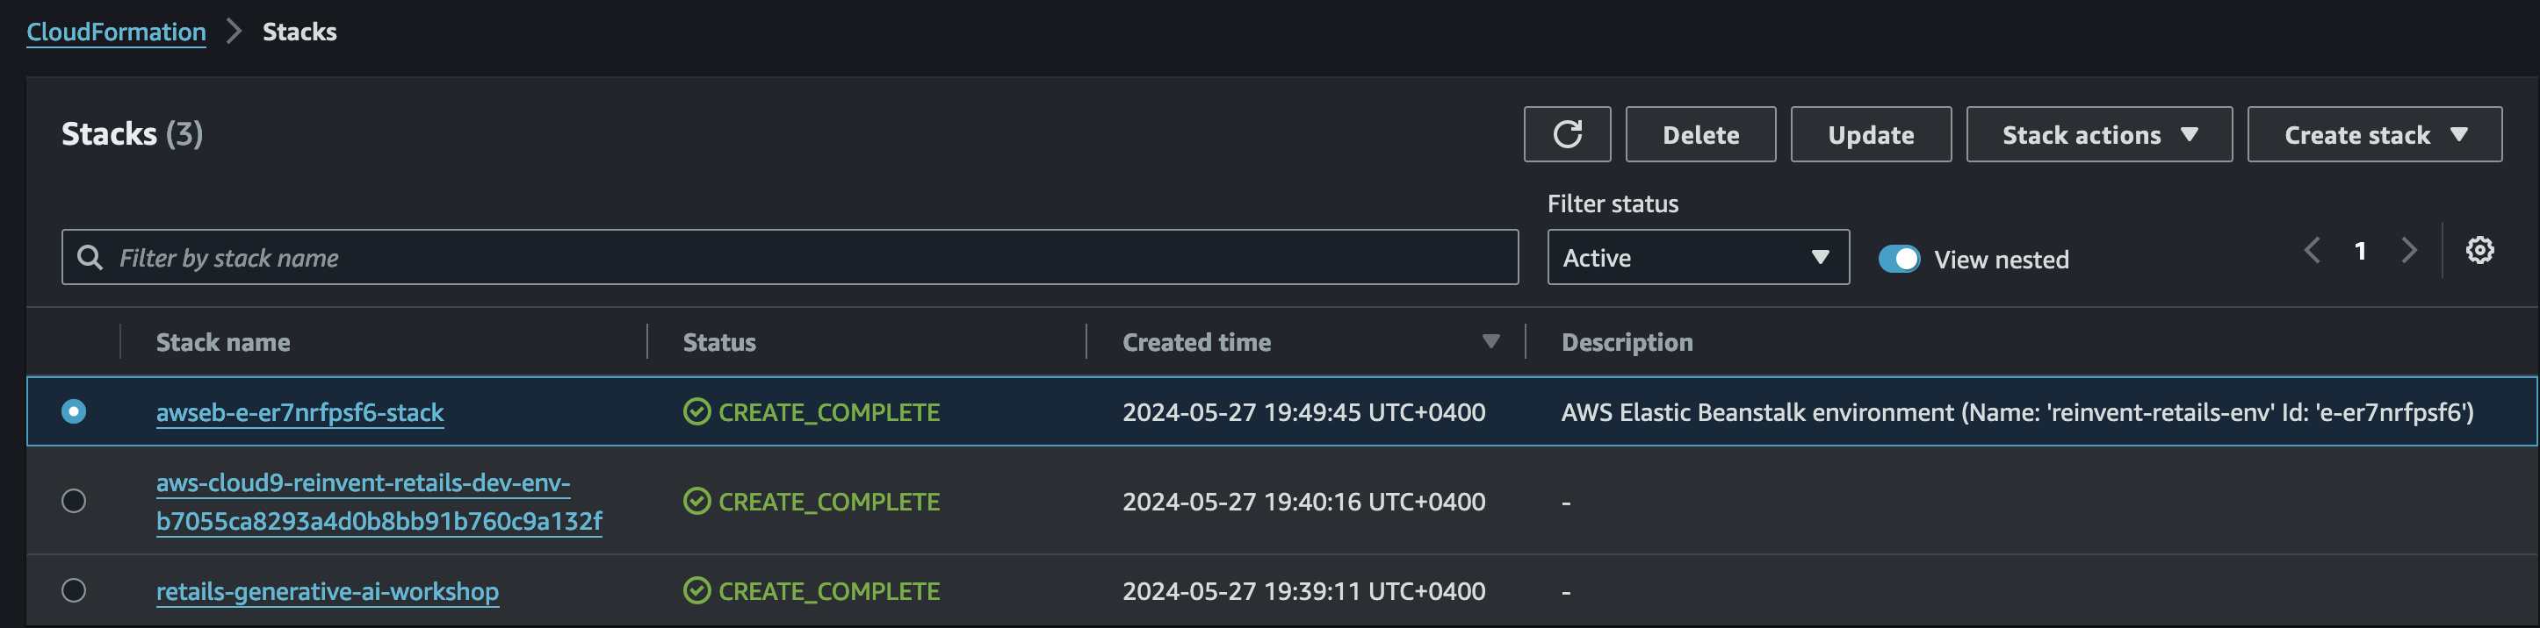2540x628 pixels.
Task: Expand the Create stack dropdown
Action: (x=2373, y=135)
